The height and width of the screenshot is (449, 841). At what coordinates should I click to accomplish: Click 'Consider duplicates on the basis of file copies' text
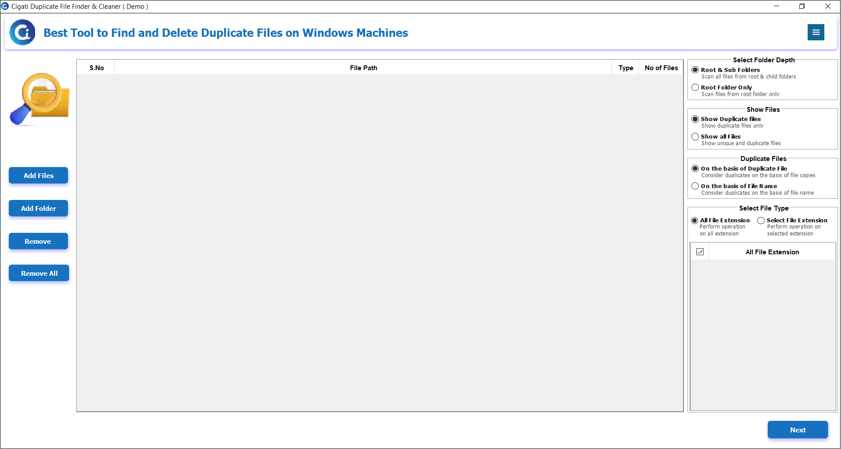758,175
